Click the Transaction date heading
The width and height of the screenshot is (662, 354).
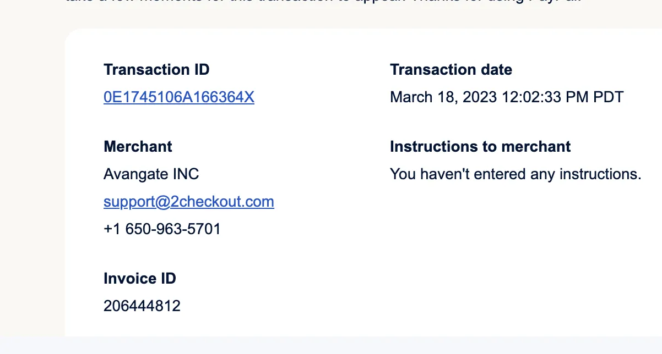coord(451,70)
